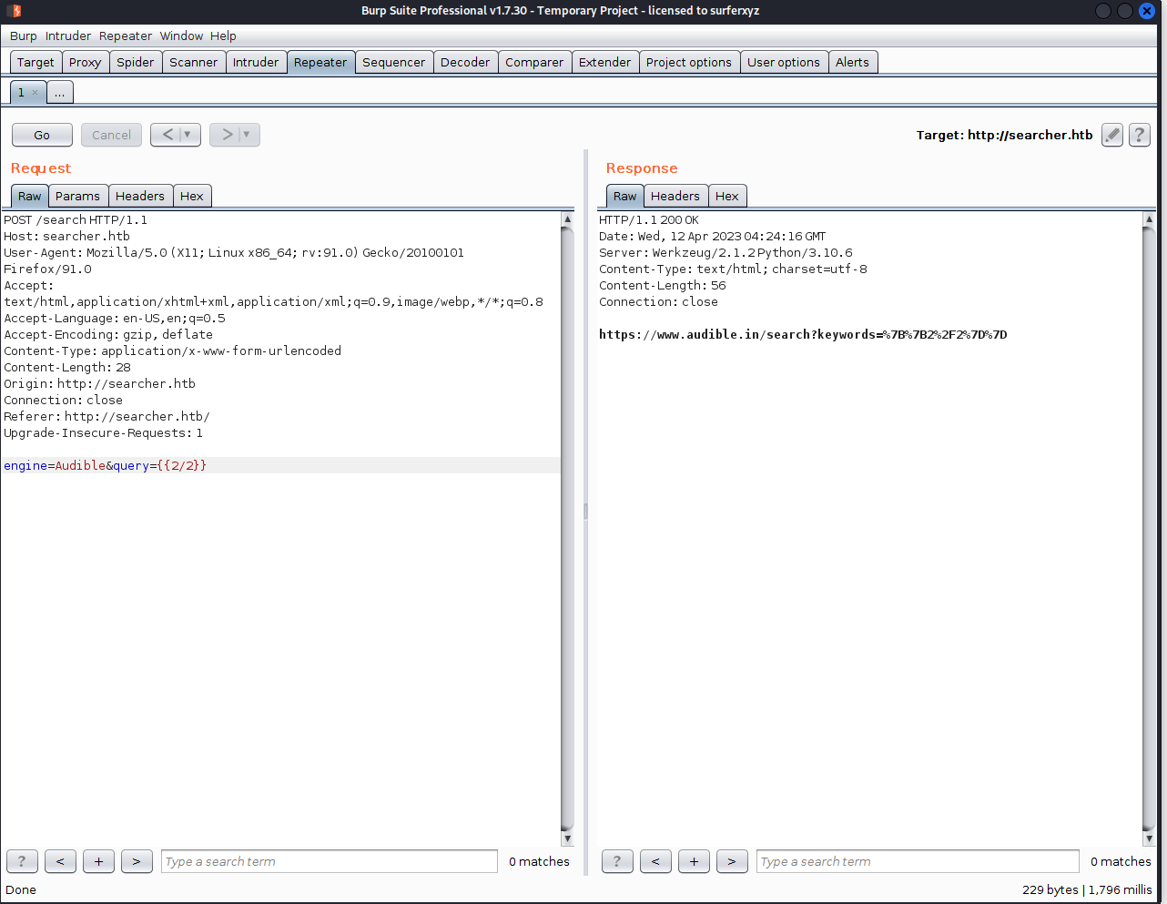Screen dimensions: 1167x904
Task: Switch to the Scanner tab
Action: pos(193,62)
